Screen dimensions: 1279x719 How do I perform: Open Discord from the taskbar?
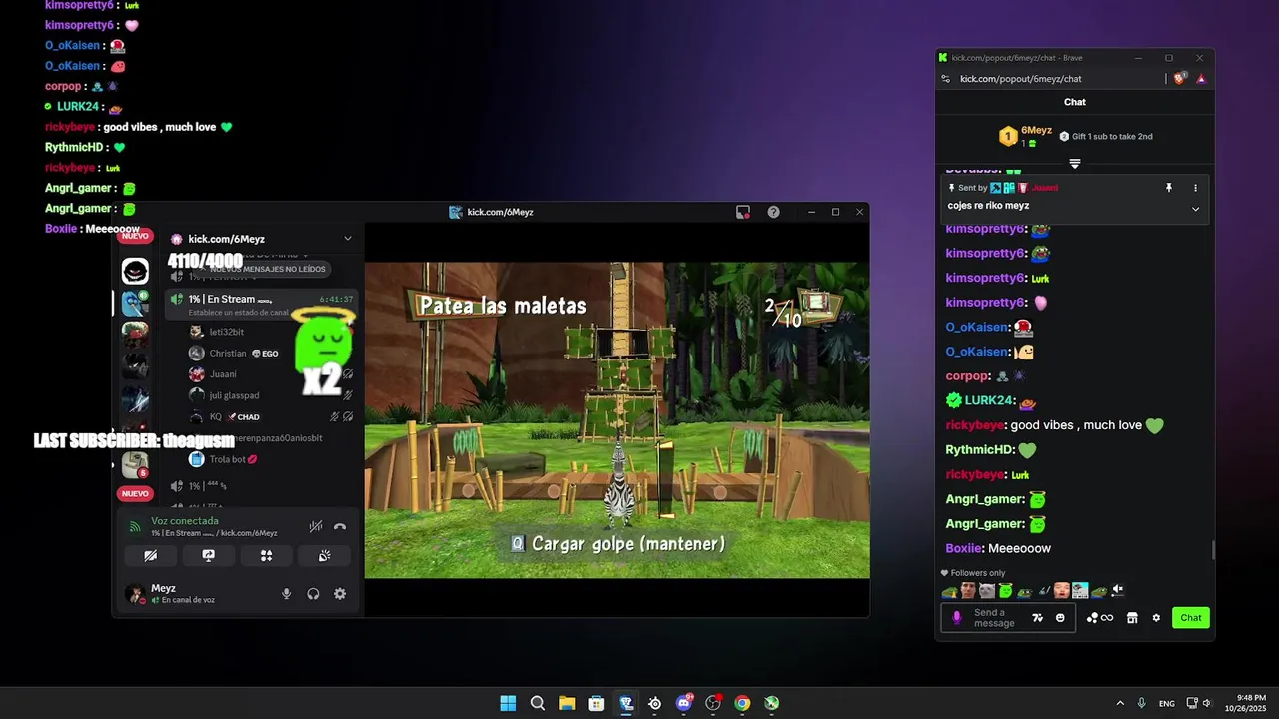pos(684,703)
